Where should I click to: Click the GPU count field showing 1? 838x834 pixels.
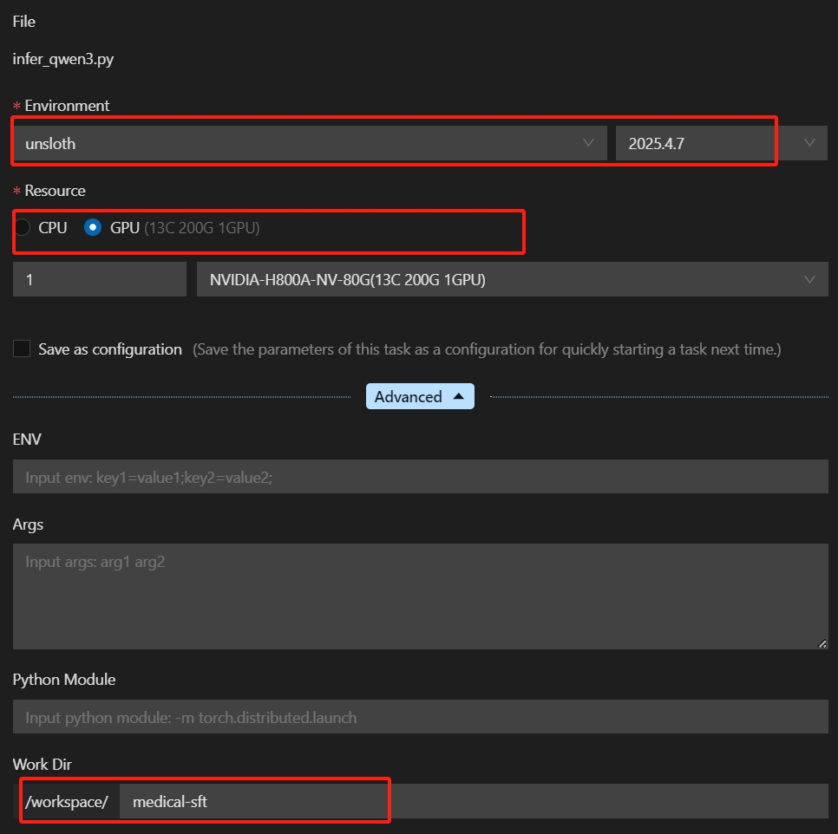(99, 278)
